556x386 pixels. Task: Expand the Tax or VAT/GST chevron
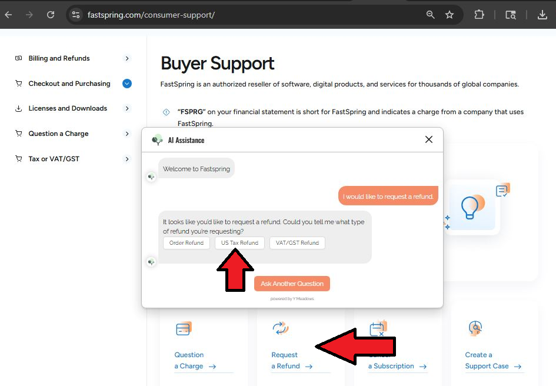pos(127,159)
